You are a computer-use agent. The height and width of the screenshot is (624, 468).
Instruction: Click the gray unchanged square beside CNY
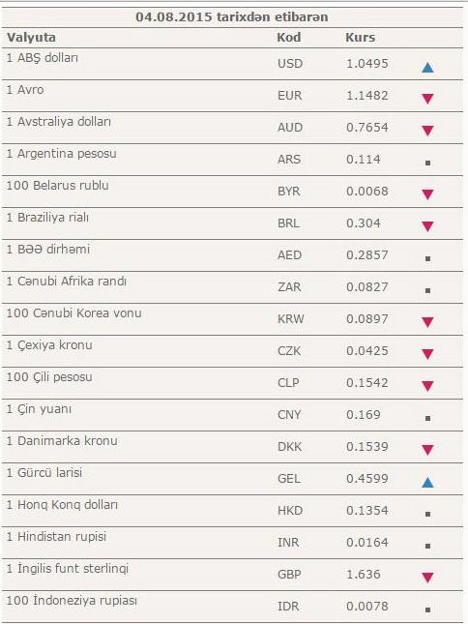pos(427,418)
